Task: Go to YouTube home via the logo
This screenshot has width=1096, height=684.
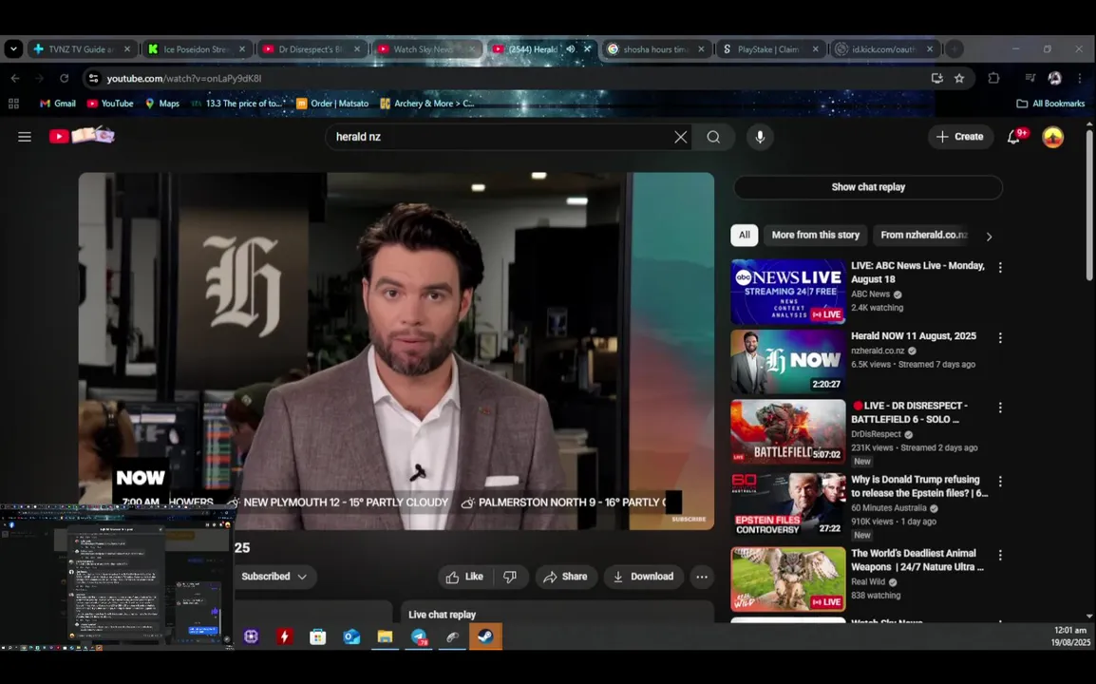Action: coord(82,136)
